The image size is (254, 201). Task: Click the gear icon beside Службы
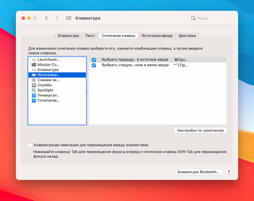34,85
